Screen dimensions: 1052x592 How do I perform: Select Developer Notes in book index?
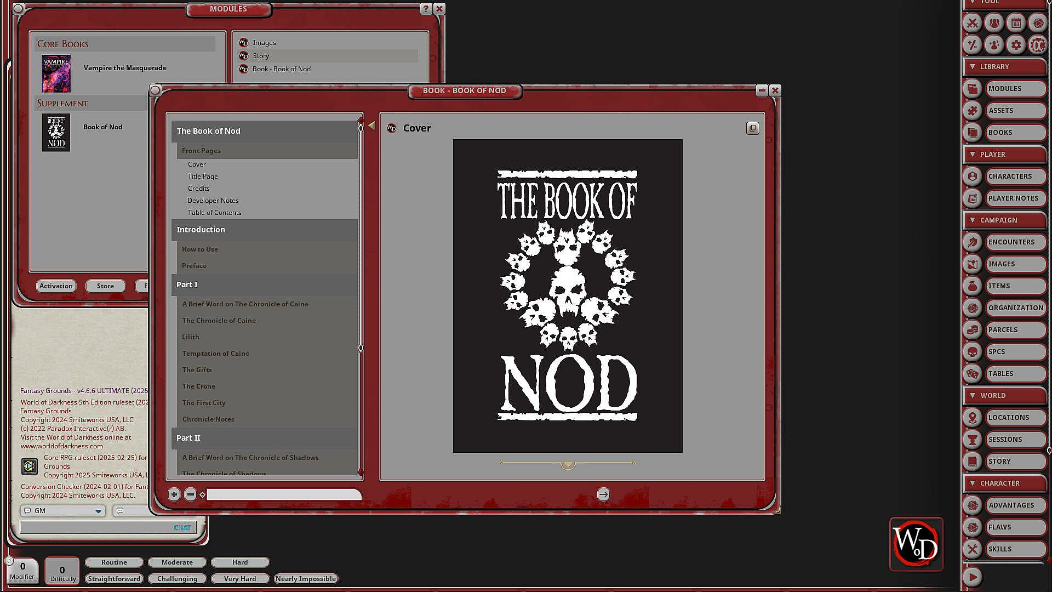(x=213, y=201)
